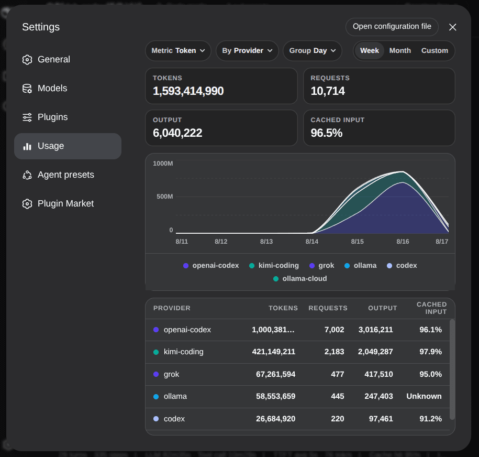Click cached input value 91.2%
This screenshot has height=457, width=479.
click(430, 419)
